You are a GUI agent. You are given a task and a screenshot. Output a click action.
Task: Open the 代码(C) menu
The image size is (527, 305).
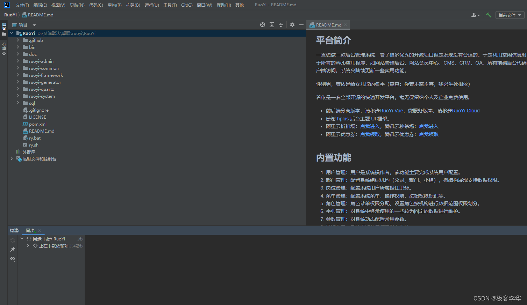96,5
